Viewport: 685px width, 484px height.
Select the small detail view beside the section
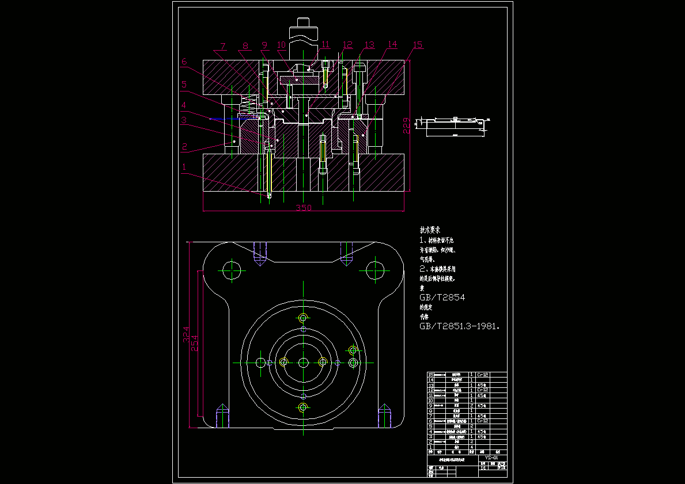click(453, 127)
